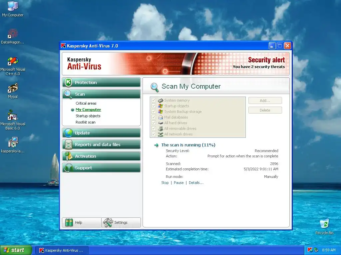The height and width of the screenshot is (255, 341).
Task: Click Manually run mode value
Action: click(x=271, y=177)
